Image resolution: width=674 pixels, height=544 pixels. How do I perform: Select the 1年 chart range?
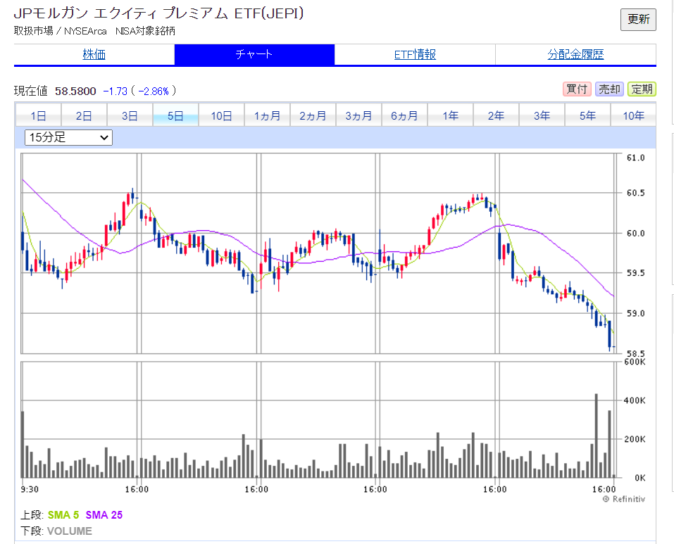[451, 115]
